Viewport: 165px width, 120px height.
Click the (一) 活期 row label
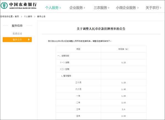pyautogui.click(x=65, y=62)
